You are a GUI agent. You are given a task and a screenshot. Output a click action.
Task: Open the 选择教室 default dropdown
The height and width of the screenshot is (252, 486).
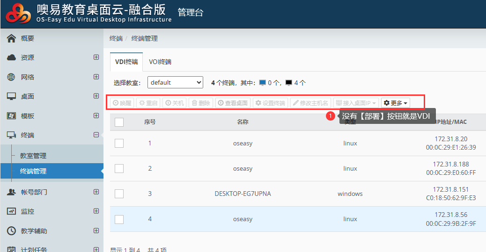click(x=175, y=83)
